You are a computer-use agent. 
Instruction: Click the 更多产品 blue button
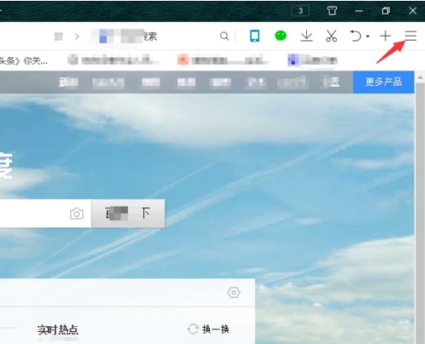coord(383,82)
